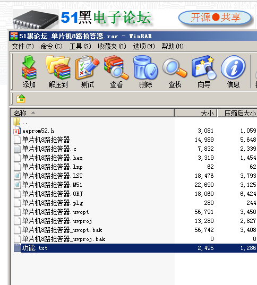Screen dimensions: 257x285
Task: Open the 帮助(H) menu
Action: click(x=173, y=46)
